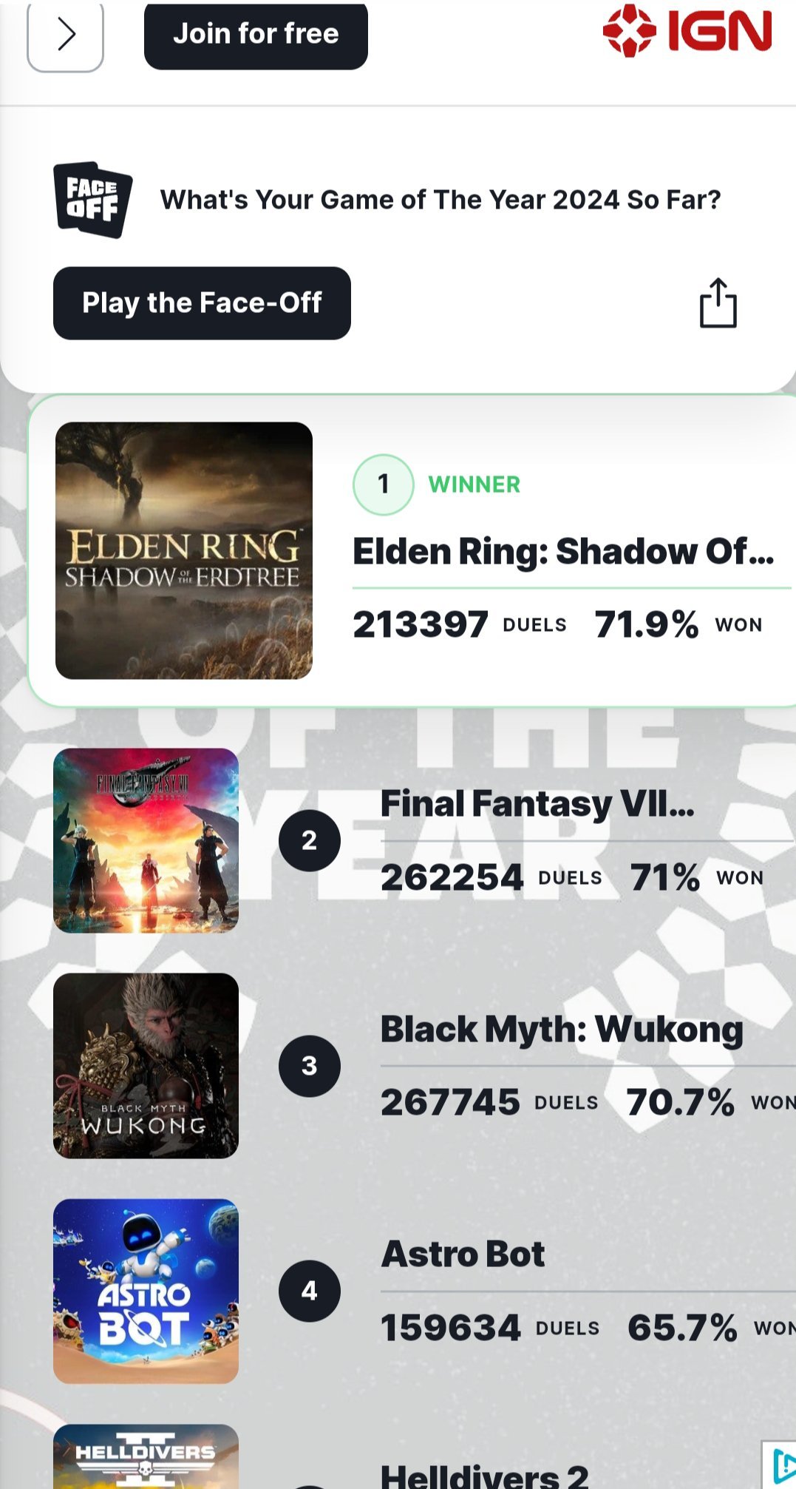Click the rank 2 number badge
The image size is (796, 1489).
(x=310, y=840)
